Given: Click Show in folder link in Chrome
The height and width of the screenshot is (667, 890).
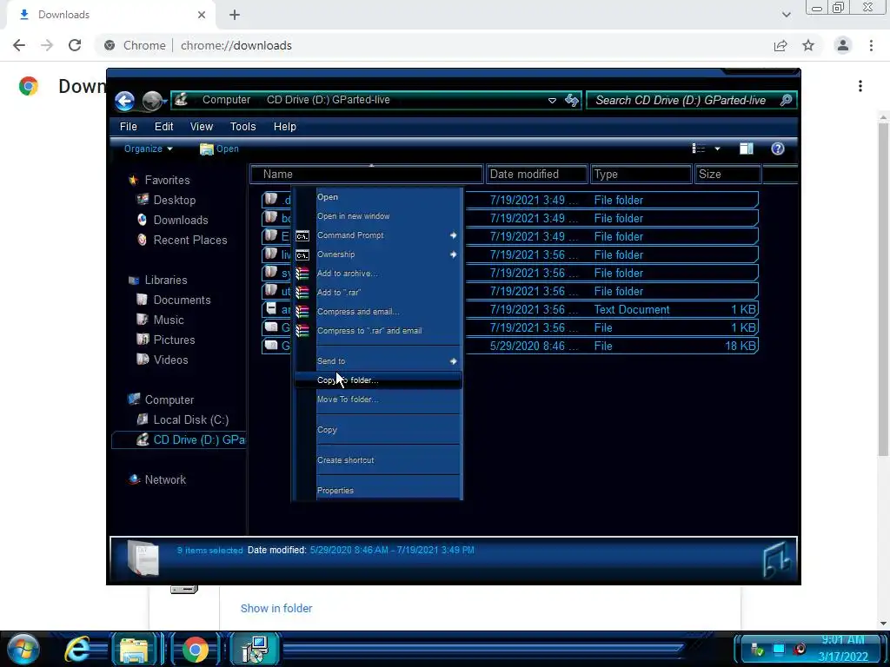Looking at the screenshot, I should [276, 609].
